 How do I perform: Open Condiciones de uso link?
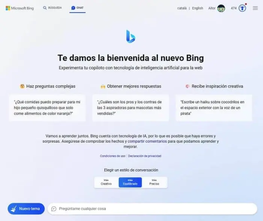pyautogui.click(x=113, y=156)
